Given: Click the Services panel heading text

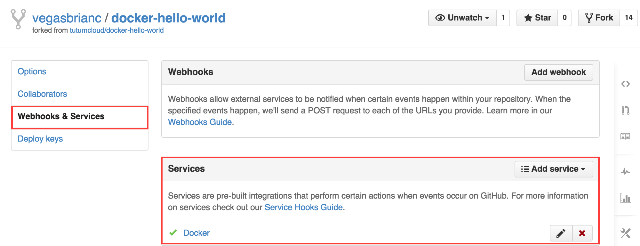Looking at the screenshot, I should pos(186,168).
